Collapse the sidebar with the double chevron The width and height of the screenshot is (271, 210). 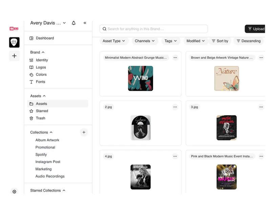85,23
